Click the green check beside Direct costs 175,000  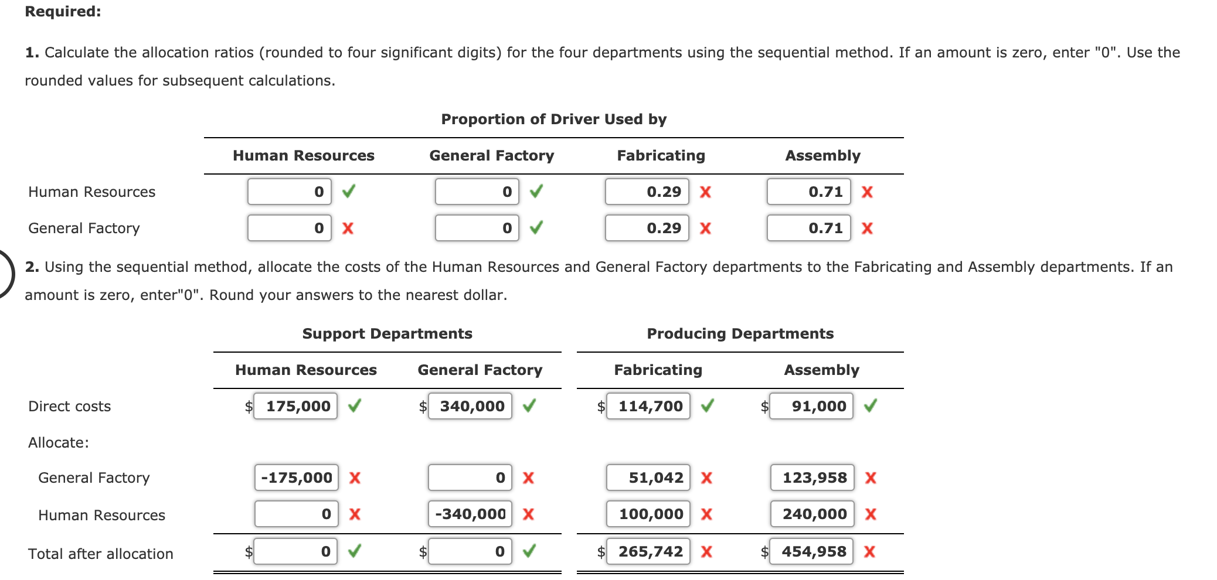click(x=355, y=405)
